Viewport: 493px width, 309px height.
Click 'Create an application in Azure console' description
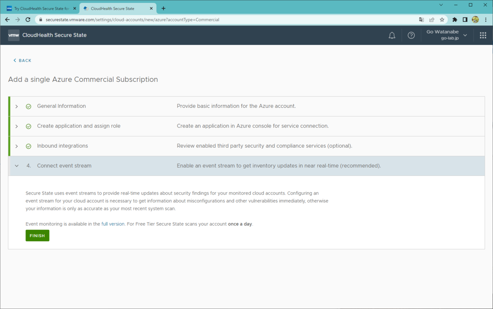point(253,126)
